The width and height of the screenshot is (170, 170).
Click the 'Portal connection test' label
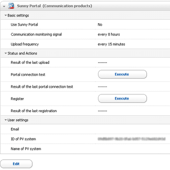click(28, 75)
